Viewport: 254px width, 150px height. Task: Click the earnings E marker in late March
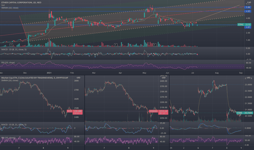pos(116,45)
